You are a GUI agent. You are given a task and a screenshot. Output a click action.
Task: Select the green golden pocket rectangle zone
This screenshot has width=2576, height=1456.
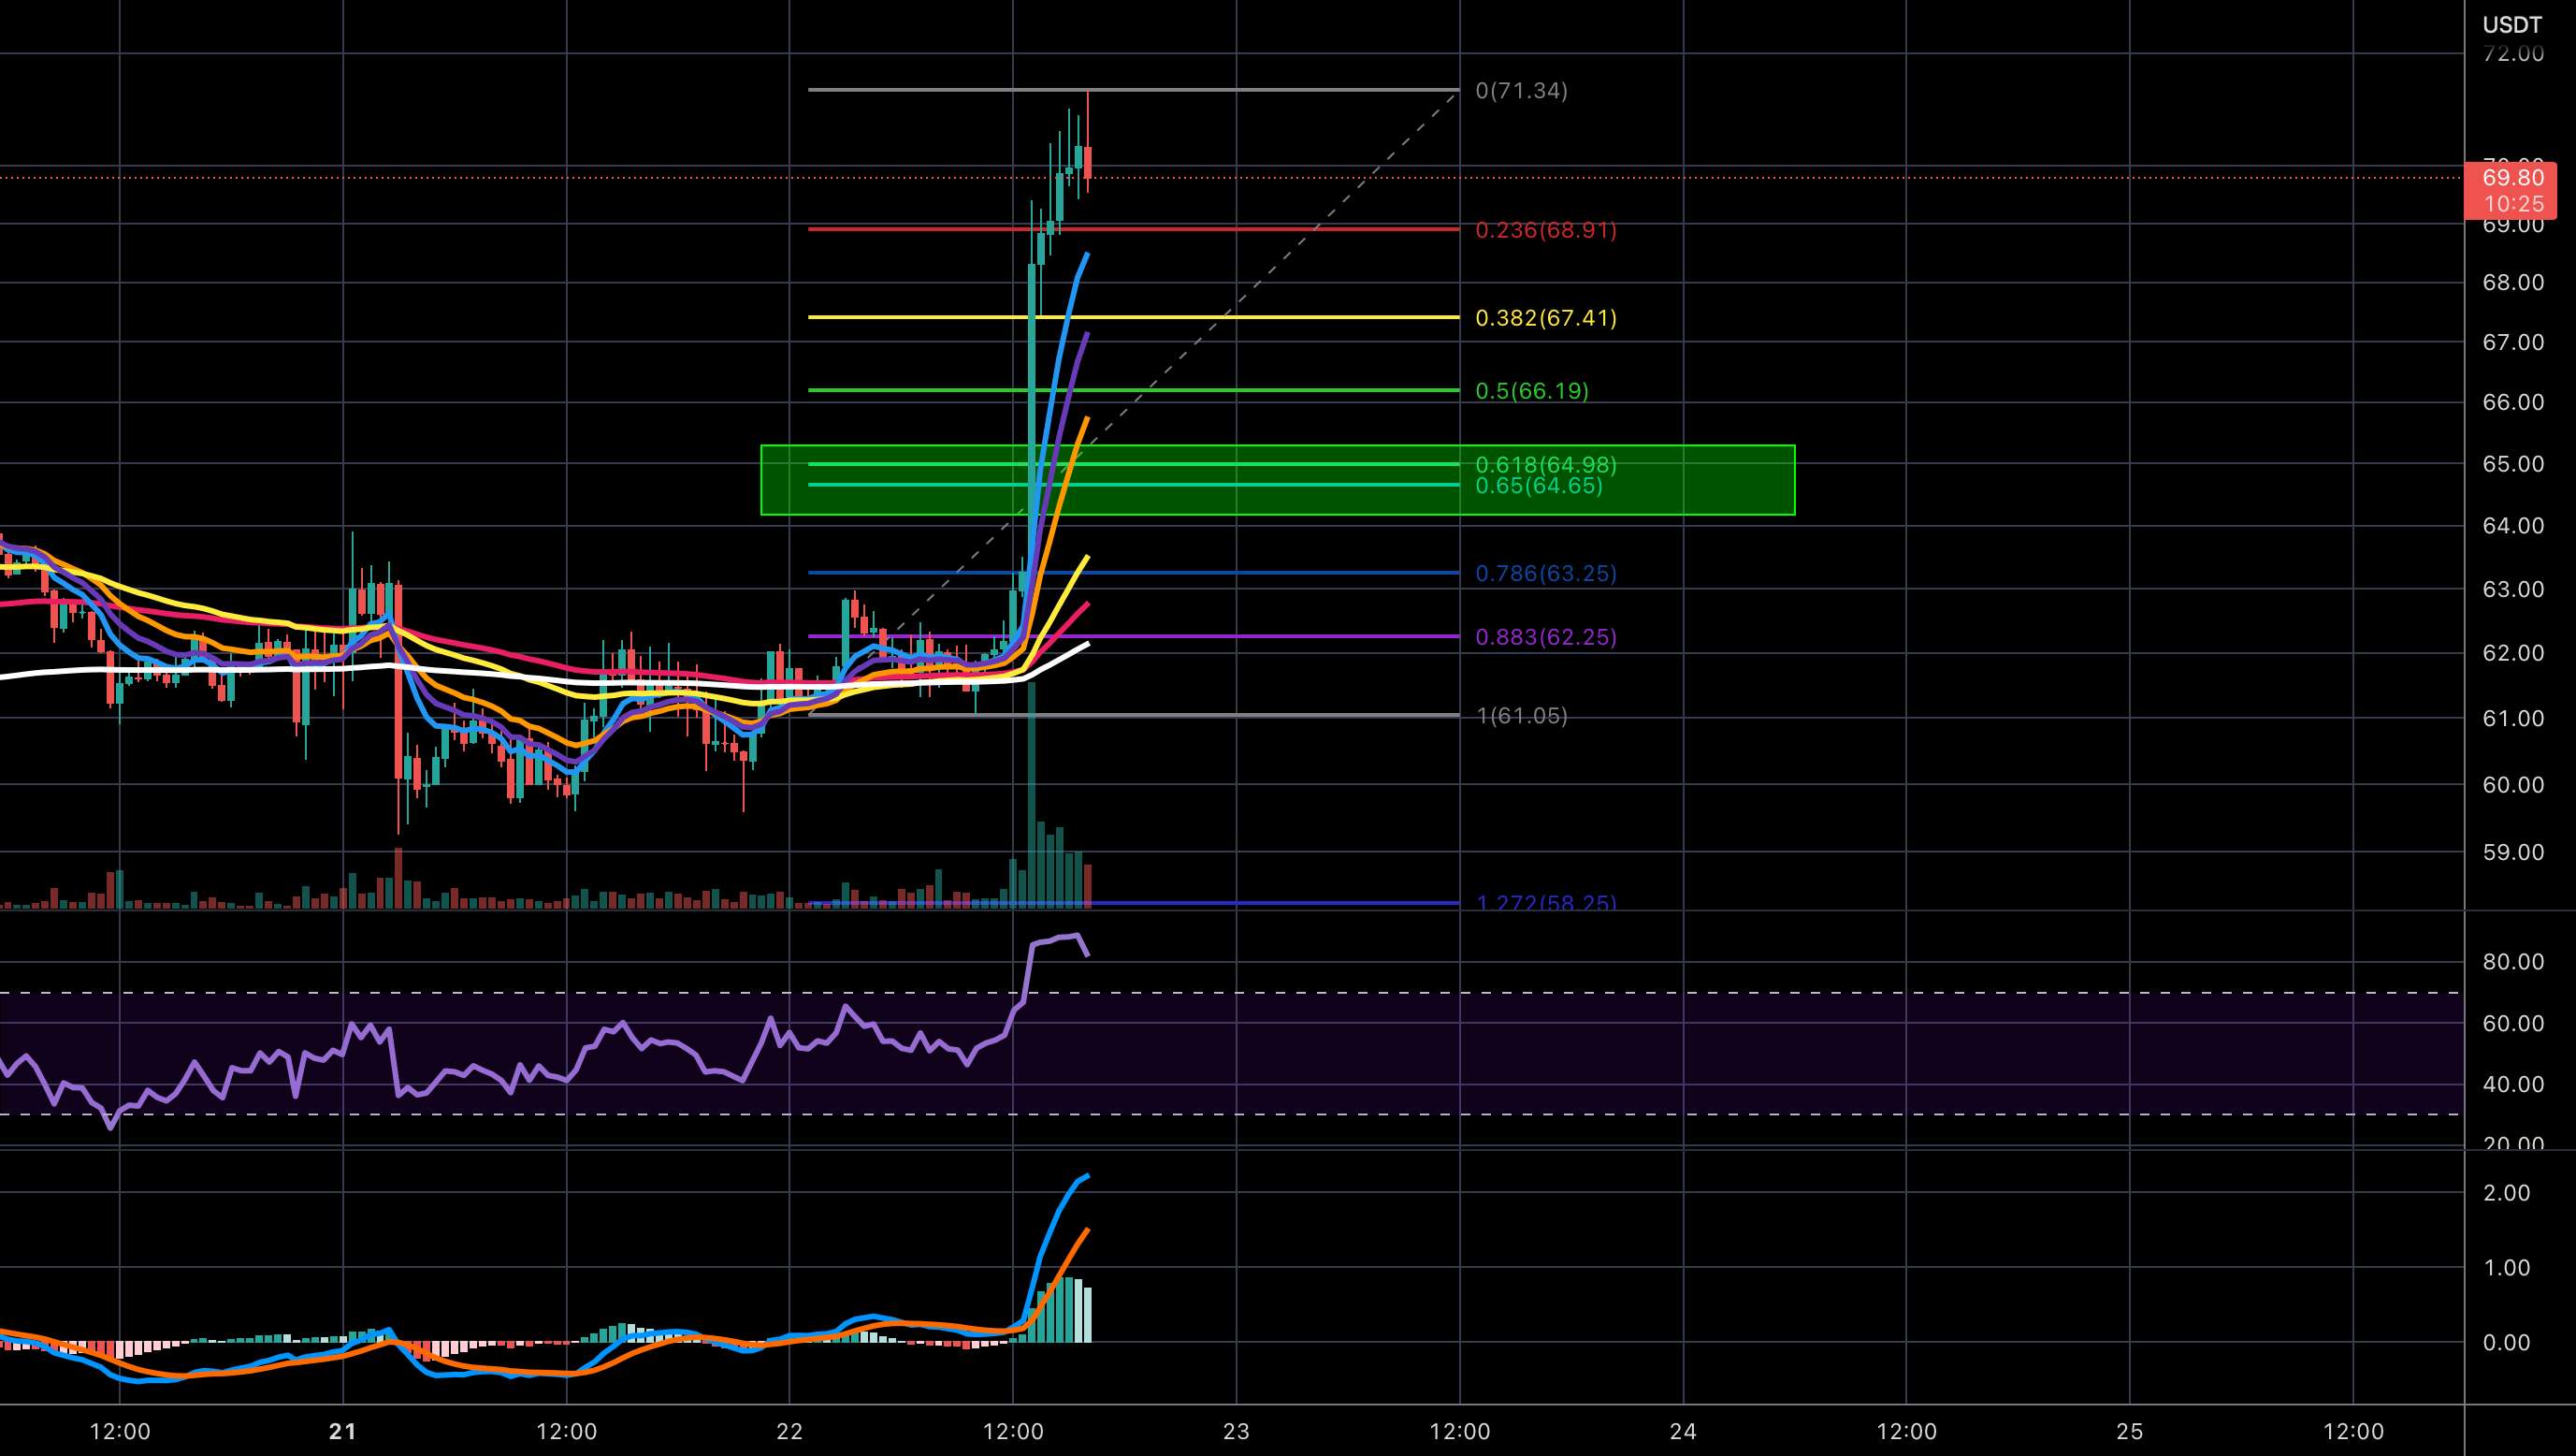(1277, 480)
